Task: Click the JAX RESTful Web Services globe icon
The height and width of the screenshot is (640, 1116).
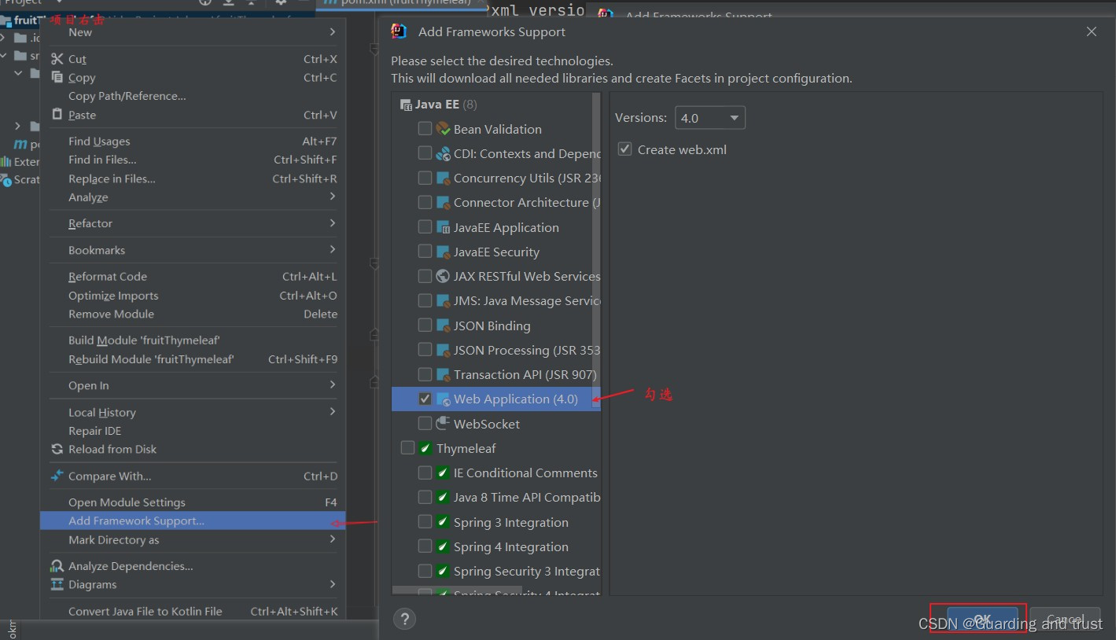Action: (443, 276)
